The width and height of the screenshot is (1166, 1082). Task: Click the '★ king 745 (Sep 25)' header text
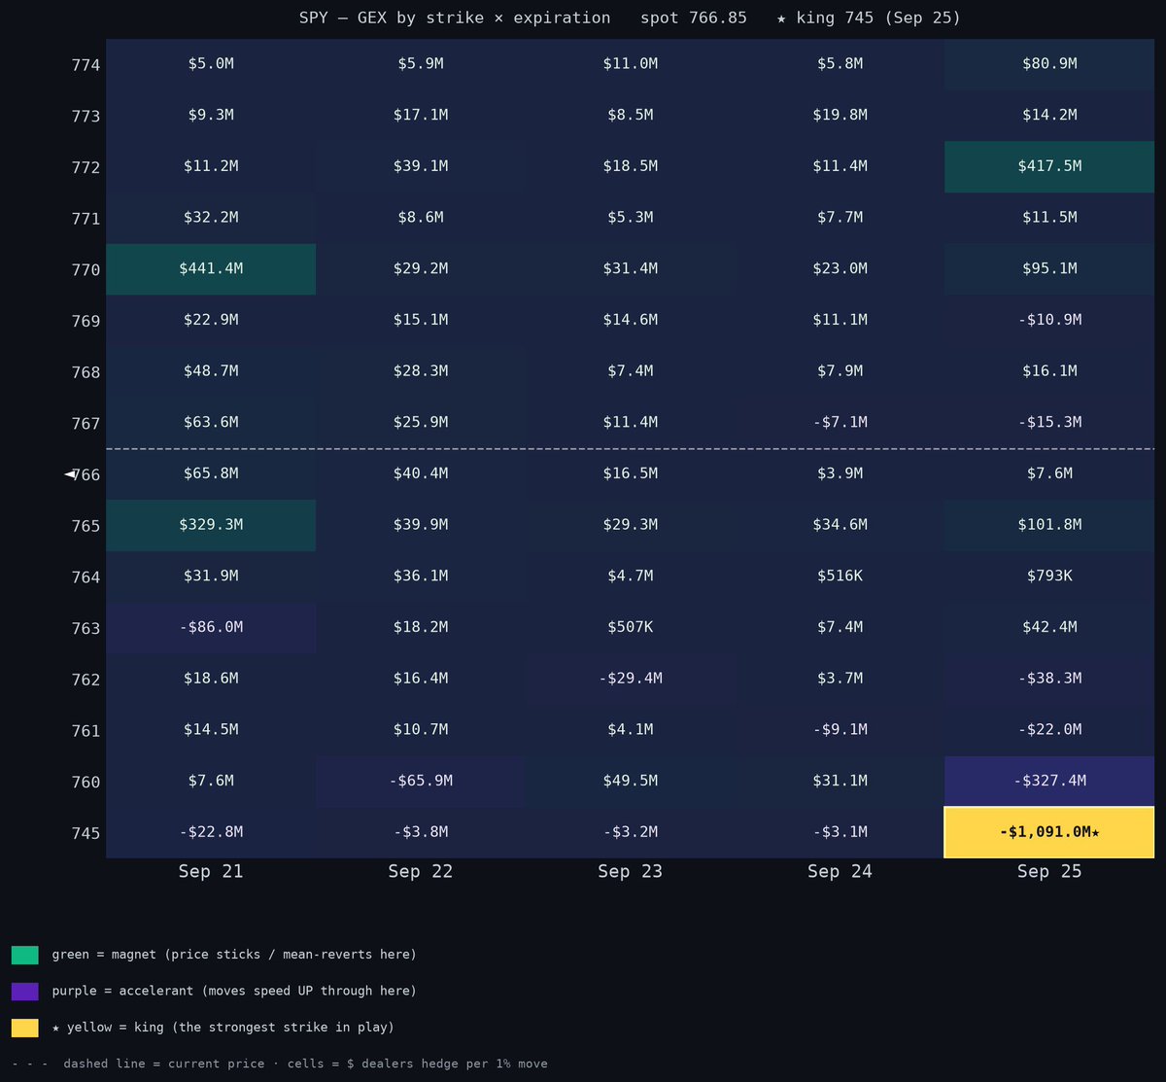(x=869, y=18)
